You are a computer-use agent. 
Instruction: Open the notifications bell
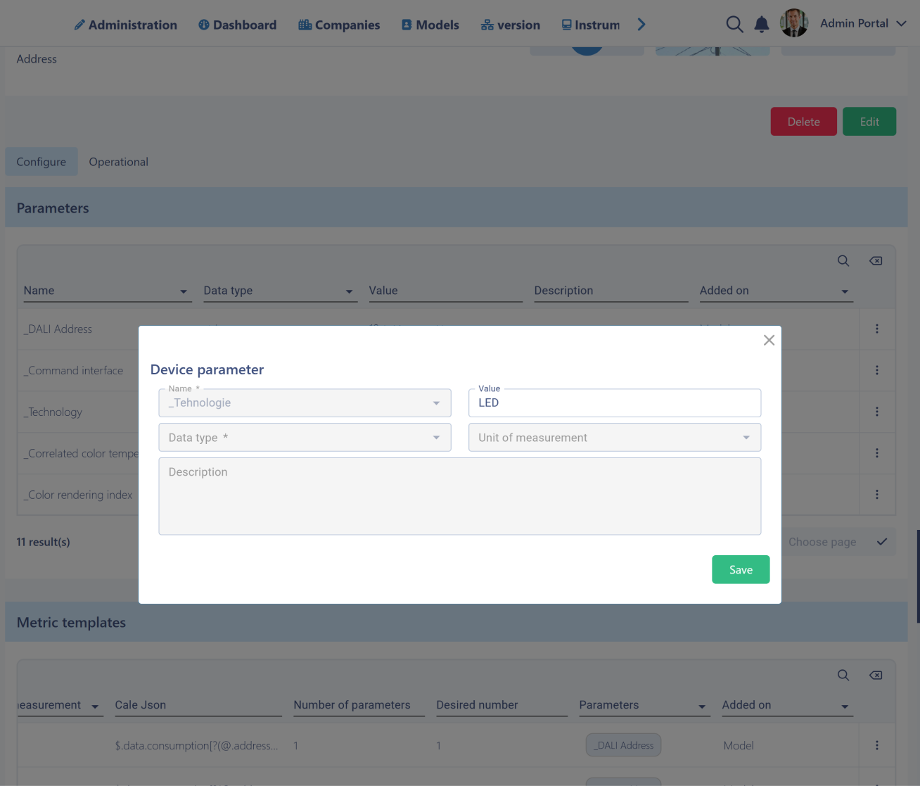pos(762,25)
